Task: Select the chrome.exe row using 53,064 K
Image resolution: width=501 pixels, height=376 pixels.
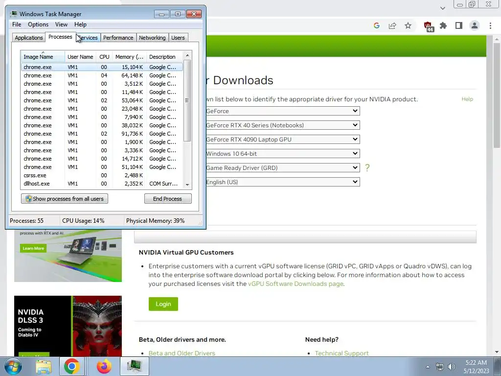Action: (102, 100)
